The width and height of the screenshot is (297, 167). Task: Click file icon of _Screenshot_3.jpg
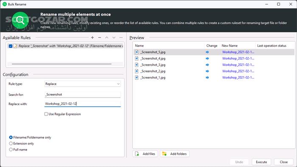pos(137,65)
